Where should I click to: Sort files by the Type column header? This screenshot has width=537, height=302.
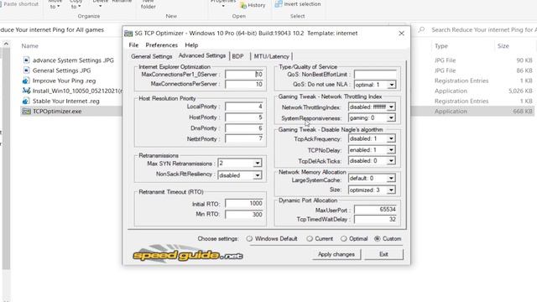click(441, 46)
